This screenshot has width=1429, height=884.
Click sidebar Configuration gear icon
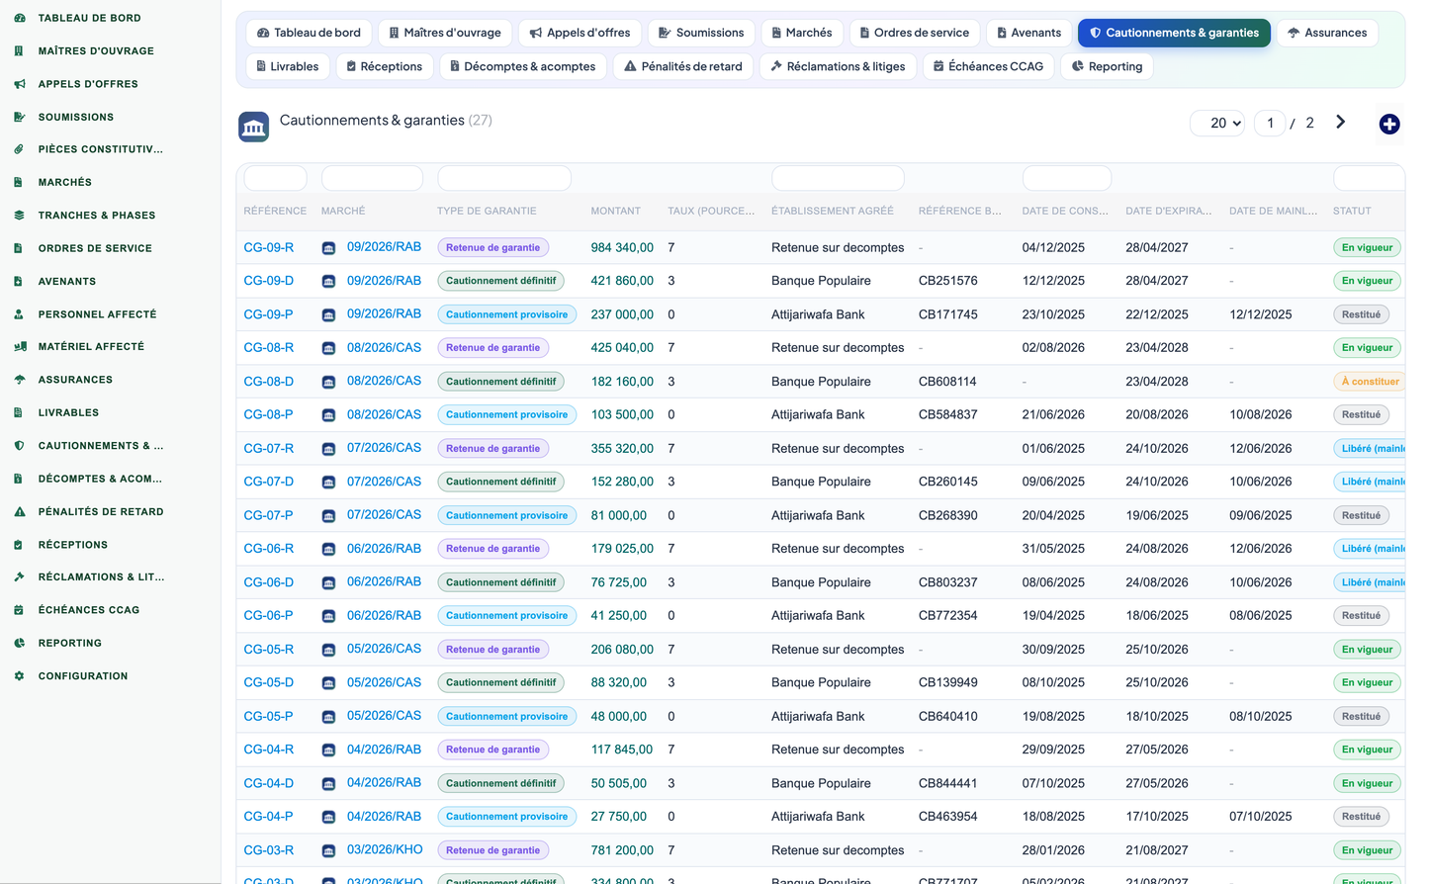(19, 676)
